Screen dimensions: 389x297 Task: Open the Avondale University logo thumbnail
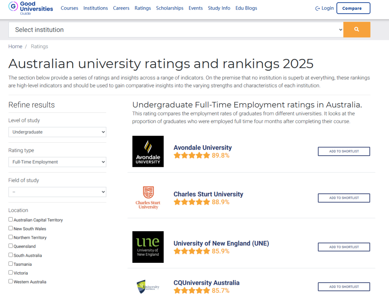click(148, 151)
